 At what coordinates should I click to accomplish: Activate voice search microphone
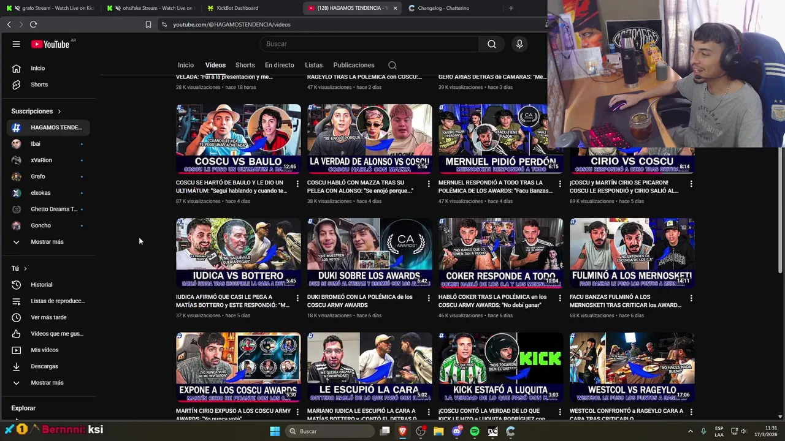pyautogui.click(x=519, y=44)
